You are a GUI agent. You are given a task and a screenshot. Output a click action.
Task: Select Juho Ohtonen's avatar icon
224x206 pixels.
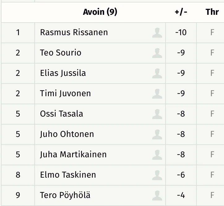click(x=157, y=134)
